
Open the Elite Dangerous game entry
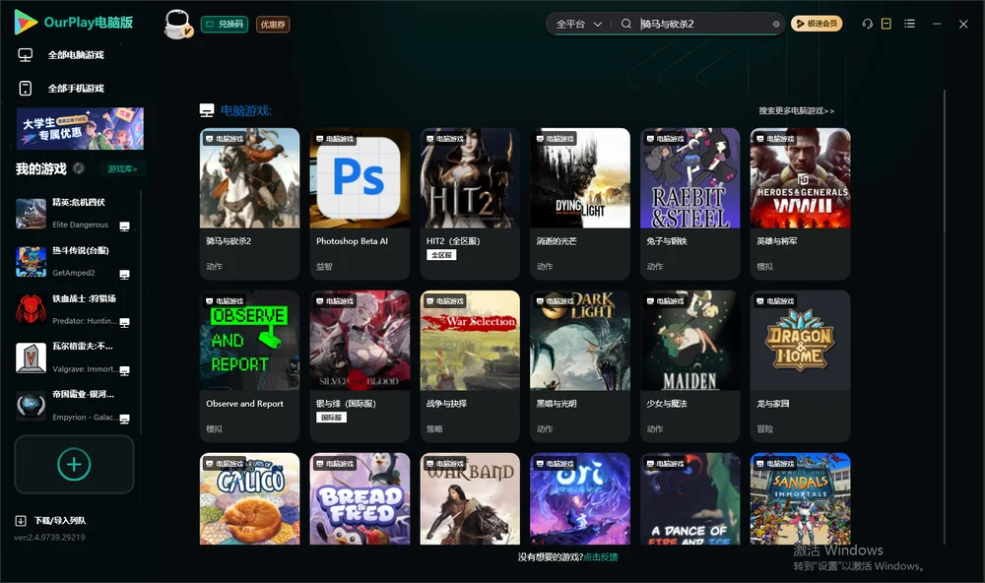point(73,214)
